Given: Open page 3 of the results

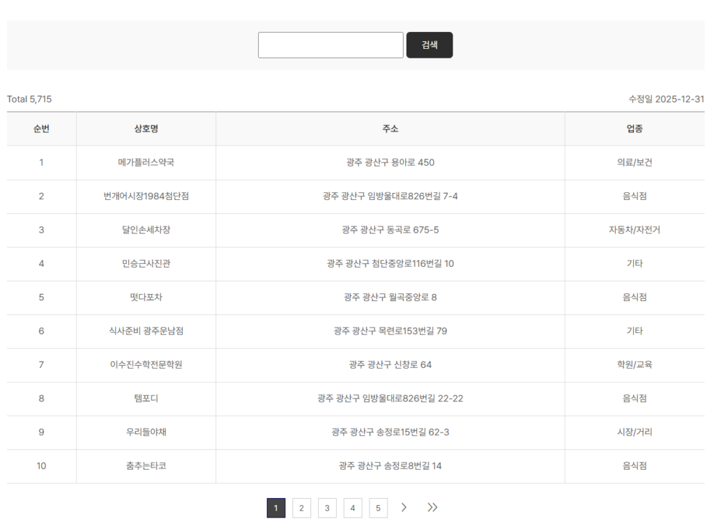Looking at the screenshot, I should click(327, 508).
